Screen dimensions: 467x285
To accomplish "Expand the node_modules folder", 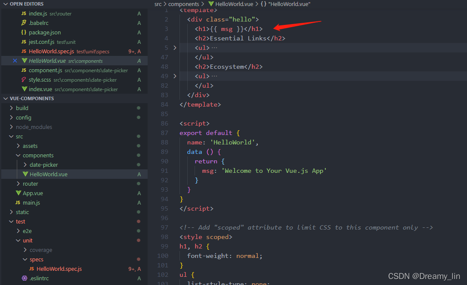I will coord(11,127).
